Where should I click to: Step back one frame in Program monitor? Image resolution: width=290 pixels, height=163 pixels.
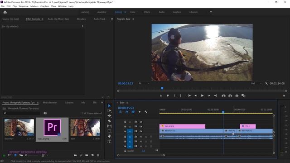(x=196, y=96)
